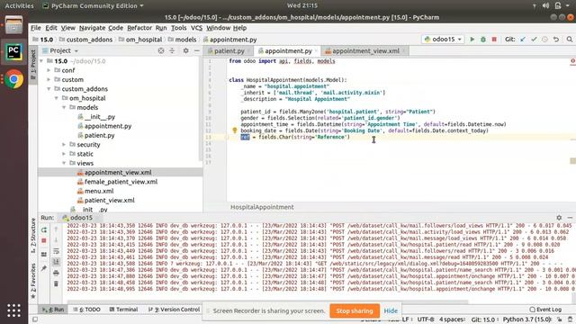Open the TODO tool window
576x324 pixels.
86,310
